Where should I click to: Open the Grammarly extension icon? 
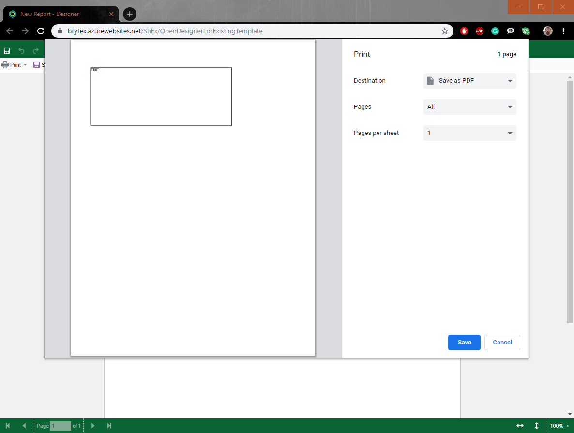pos(495,31)
